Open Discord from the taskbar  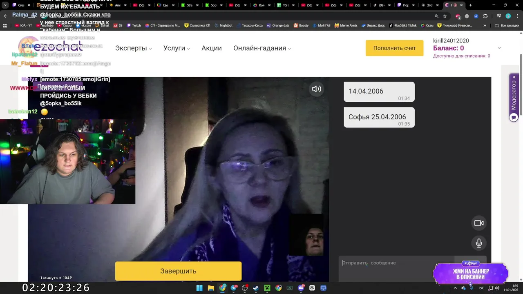tap(301, 288)
